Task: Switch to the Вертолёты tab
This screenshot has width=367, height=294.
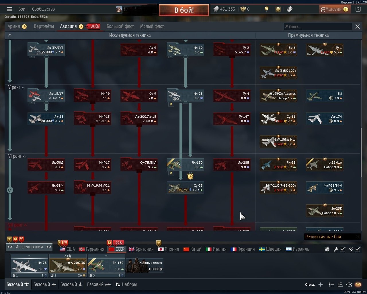Action: 44,26
